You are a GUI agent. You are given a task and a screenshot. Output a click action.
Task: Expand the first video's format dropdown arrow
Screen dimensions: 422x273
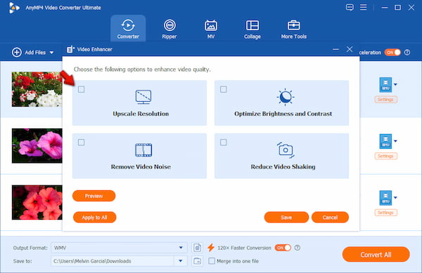pyautogui.click(x=395, y=84)
